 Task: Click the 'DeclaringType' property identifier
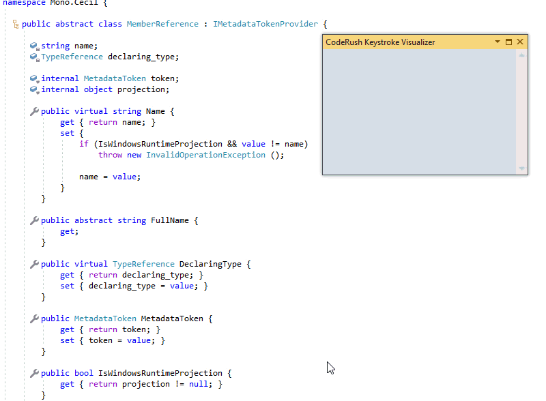210,264
